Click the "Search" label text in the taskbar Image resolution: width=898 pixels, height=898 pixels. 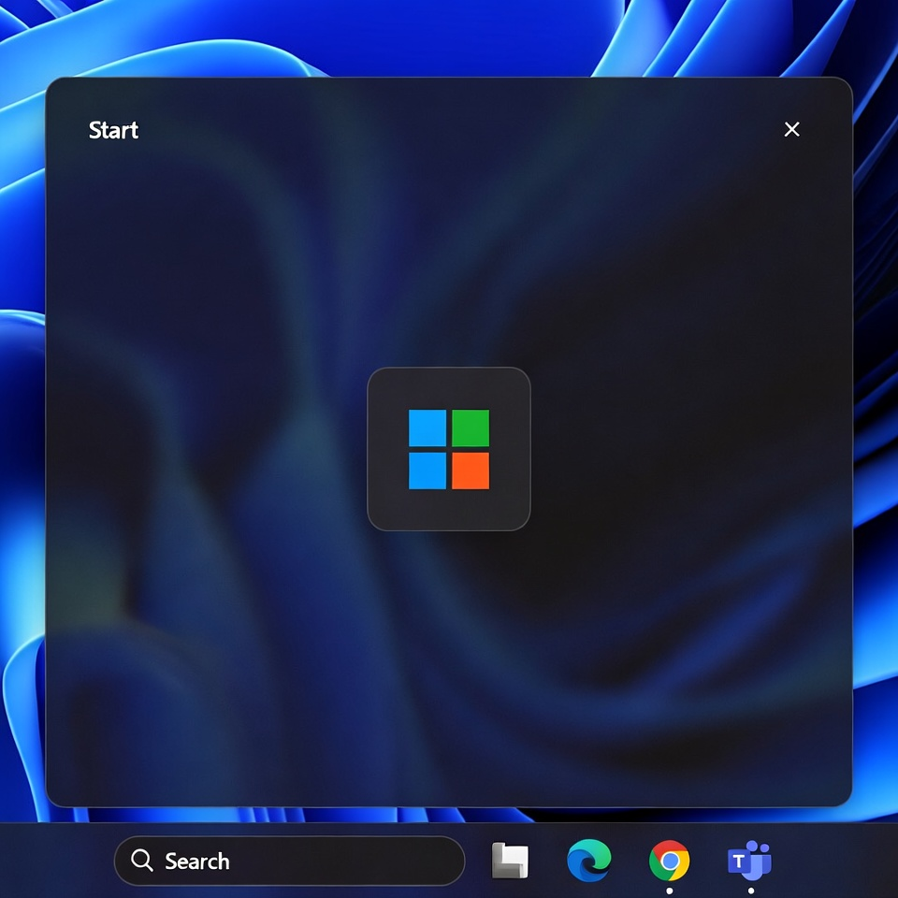pos(196,862)
